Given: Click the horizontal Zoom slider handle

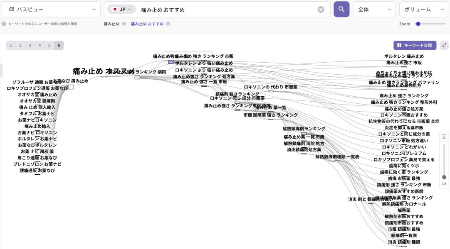Looking at the screenshot, I should (x=418, y=24).
